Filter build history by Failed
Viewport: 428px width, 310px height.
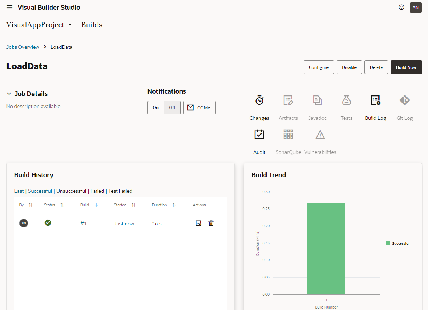pos(97,191)
